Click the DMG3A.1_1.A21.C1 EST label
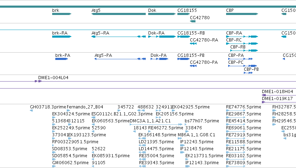Image resolution: width=296 pixels, height=168 pixels. click(x=150, y=121)
